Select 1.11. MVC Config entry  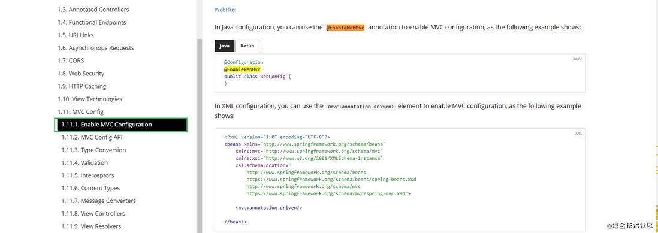80,112
